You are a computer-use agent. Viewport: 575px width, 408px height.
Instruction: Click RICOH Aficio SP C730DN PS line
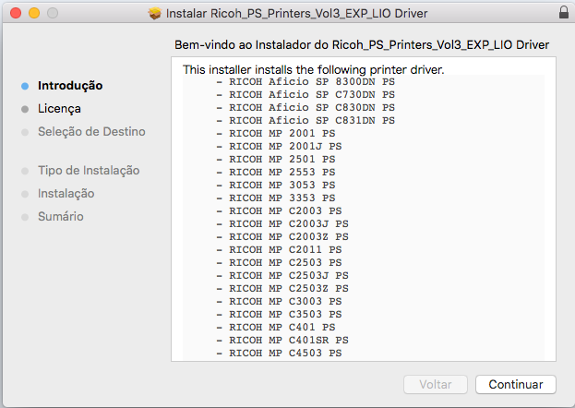click(x=305, y=95)
